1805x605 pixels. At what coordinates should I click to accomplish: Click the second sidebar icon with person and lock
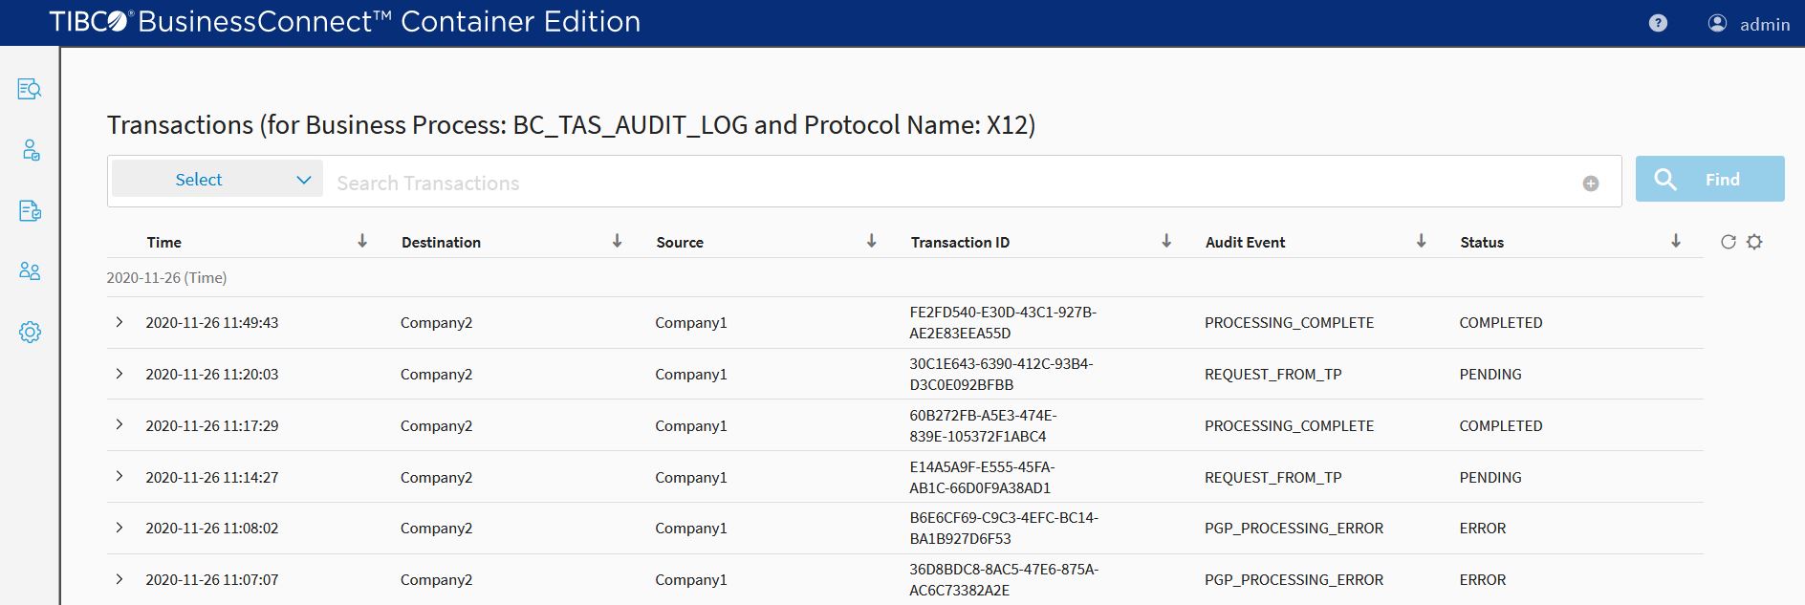point(30,150)
